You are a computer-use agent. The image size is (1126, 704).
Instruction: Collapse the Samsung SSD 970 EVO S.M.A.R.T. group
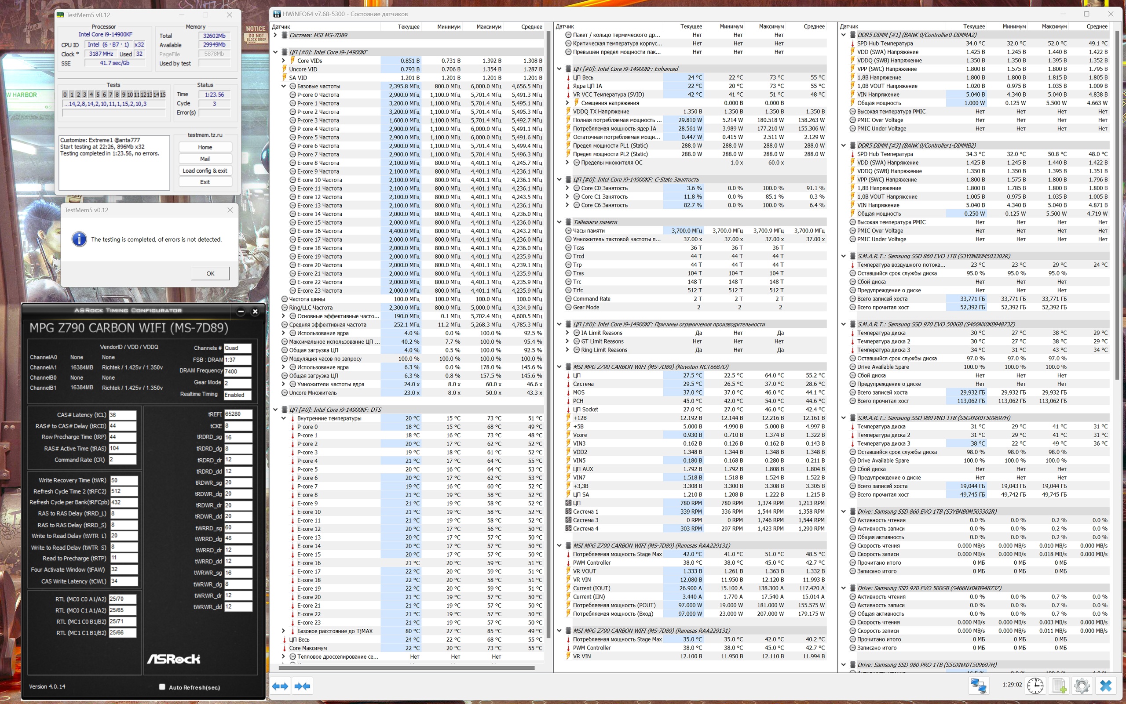[843, 324]
